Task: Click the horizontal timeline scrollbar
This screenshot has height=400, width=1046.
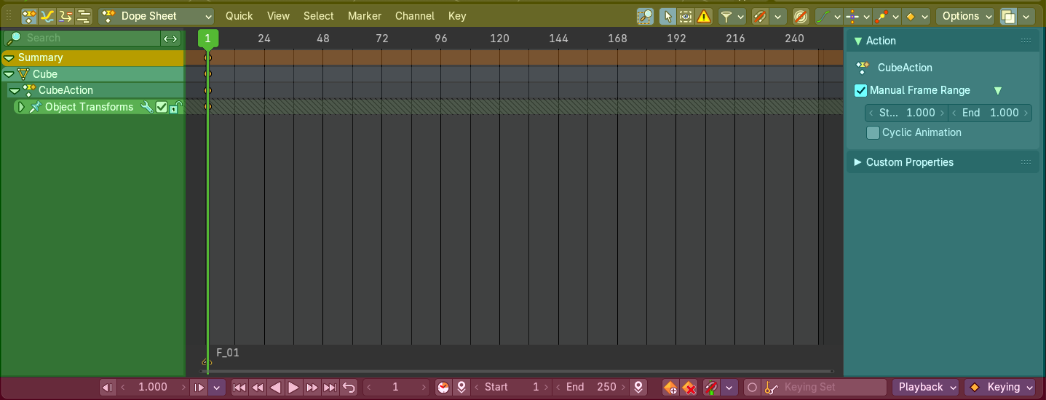Action: [x=518, y=372]
